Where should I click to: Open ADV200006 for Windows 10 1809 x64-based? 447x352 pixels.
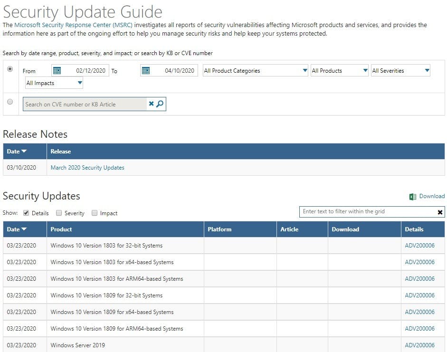pos(419,312)
